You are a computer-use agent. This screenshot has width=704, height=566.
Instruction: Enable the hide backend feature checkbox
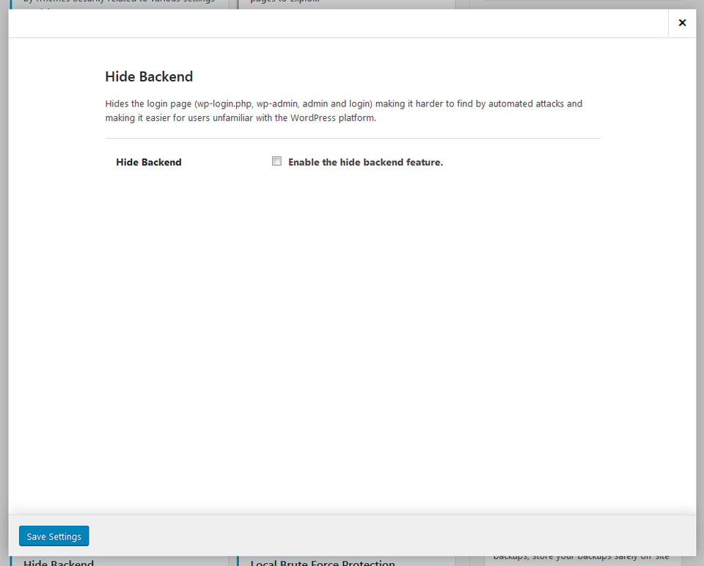click(x=276, y=162)
